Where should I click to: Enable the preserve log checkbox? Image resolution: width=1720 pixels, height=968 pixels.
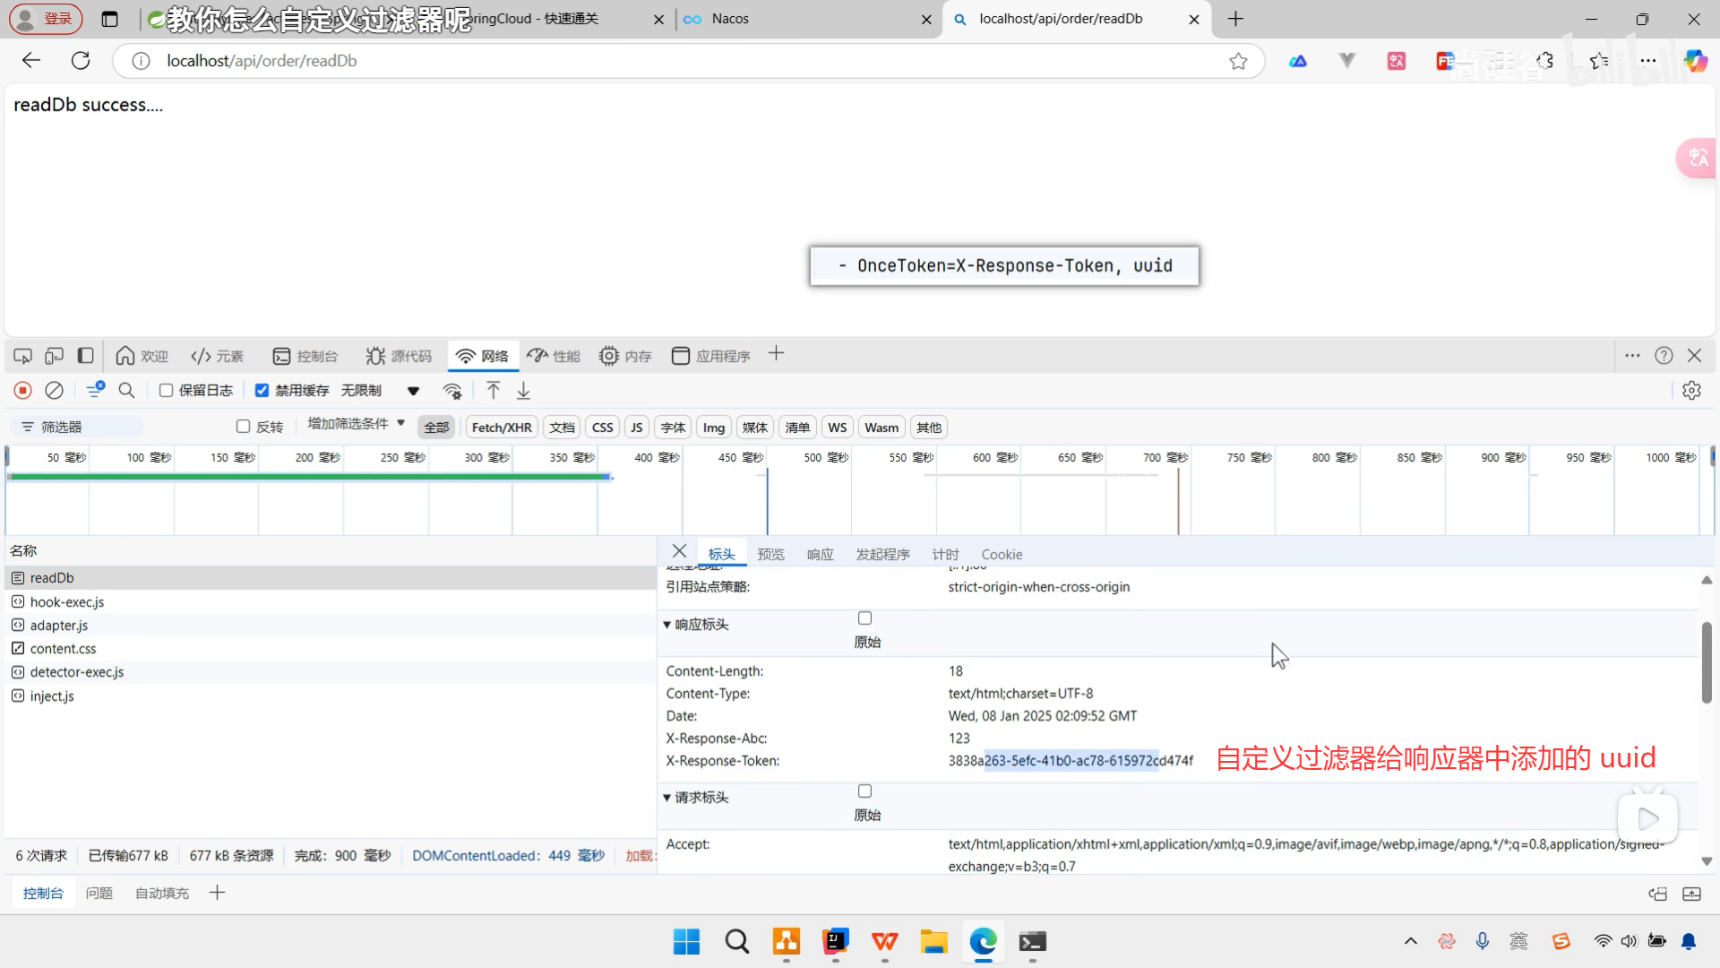click(x=167, y=391)
